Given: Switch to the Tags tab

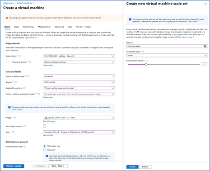Looking at the screenshot, I should [70, 27].
